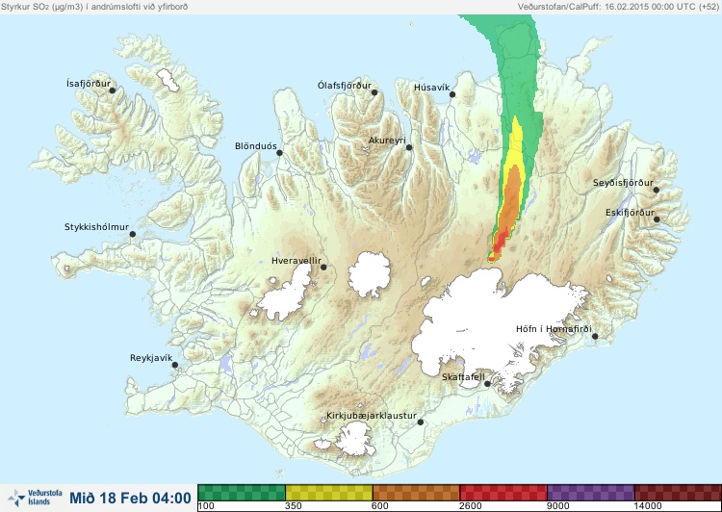
Task: Click the Akureyri location dot
Action: tap(409, 147)
